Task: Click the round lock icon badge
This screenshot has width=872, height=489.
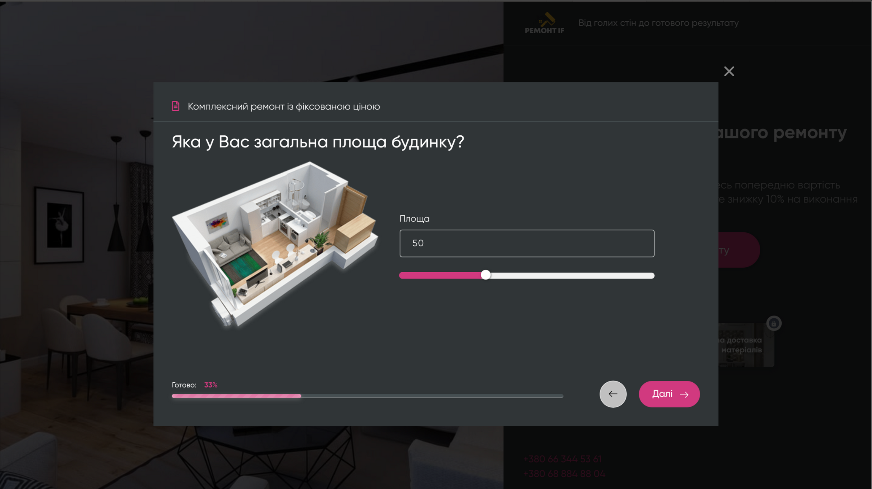Action: (773, 323)
